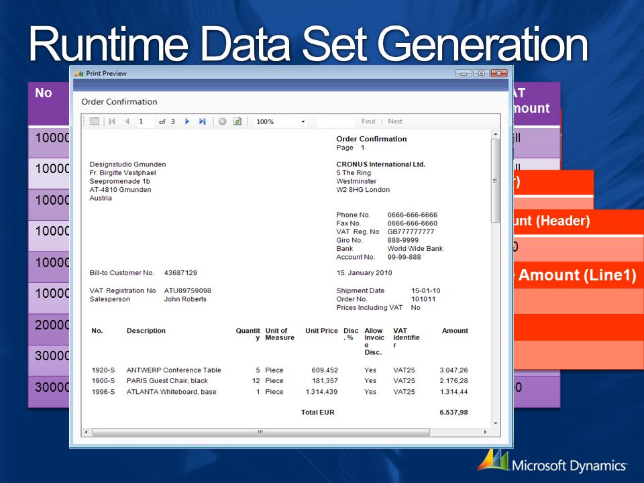Click unit price 1.314,439
The height and width of the screenshot is (483, 644).
point(321,392)
